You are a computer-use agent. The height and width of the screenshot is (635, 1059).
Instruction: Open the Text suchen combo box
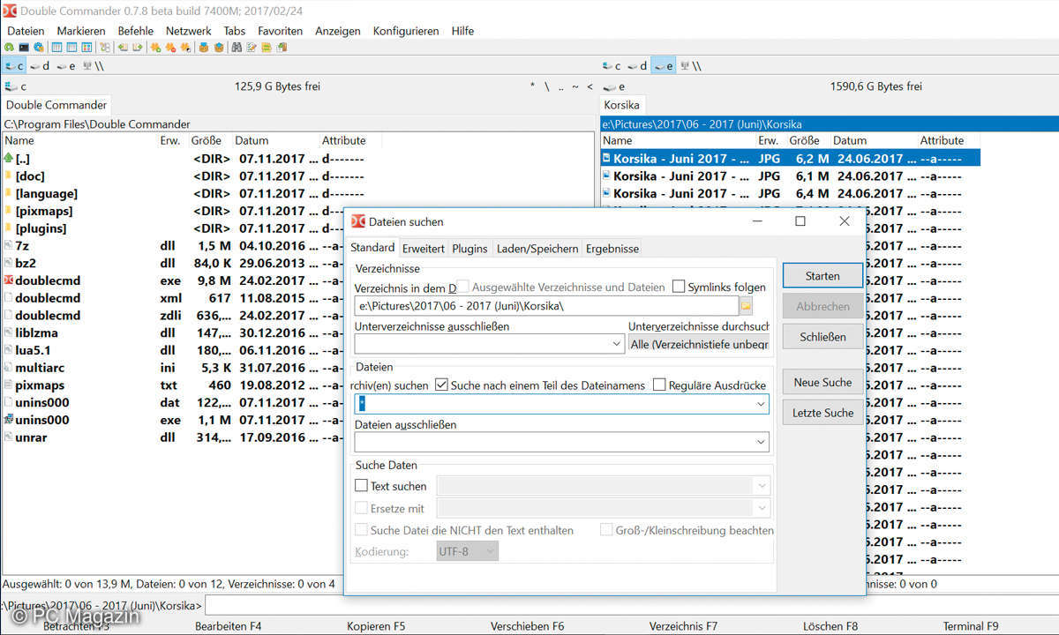604,486
